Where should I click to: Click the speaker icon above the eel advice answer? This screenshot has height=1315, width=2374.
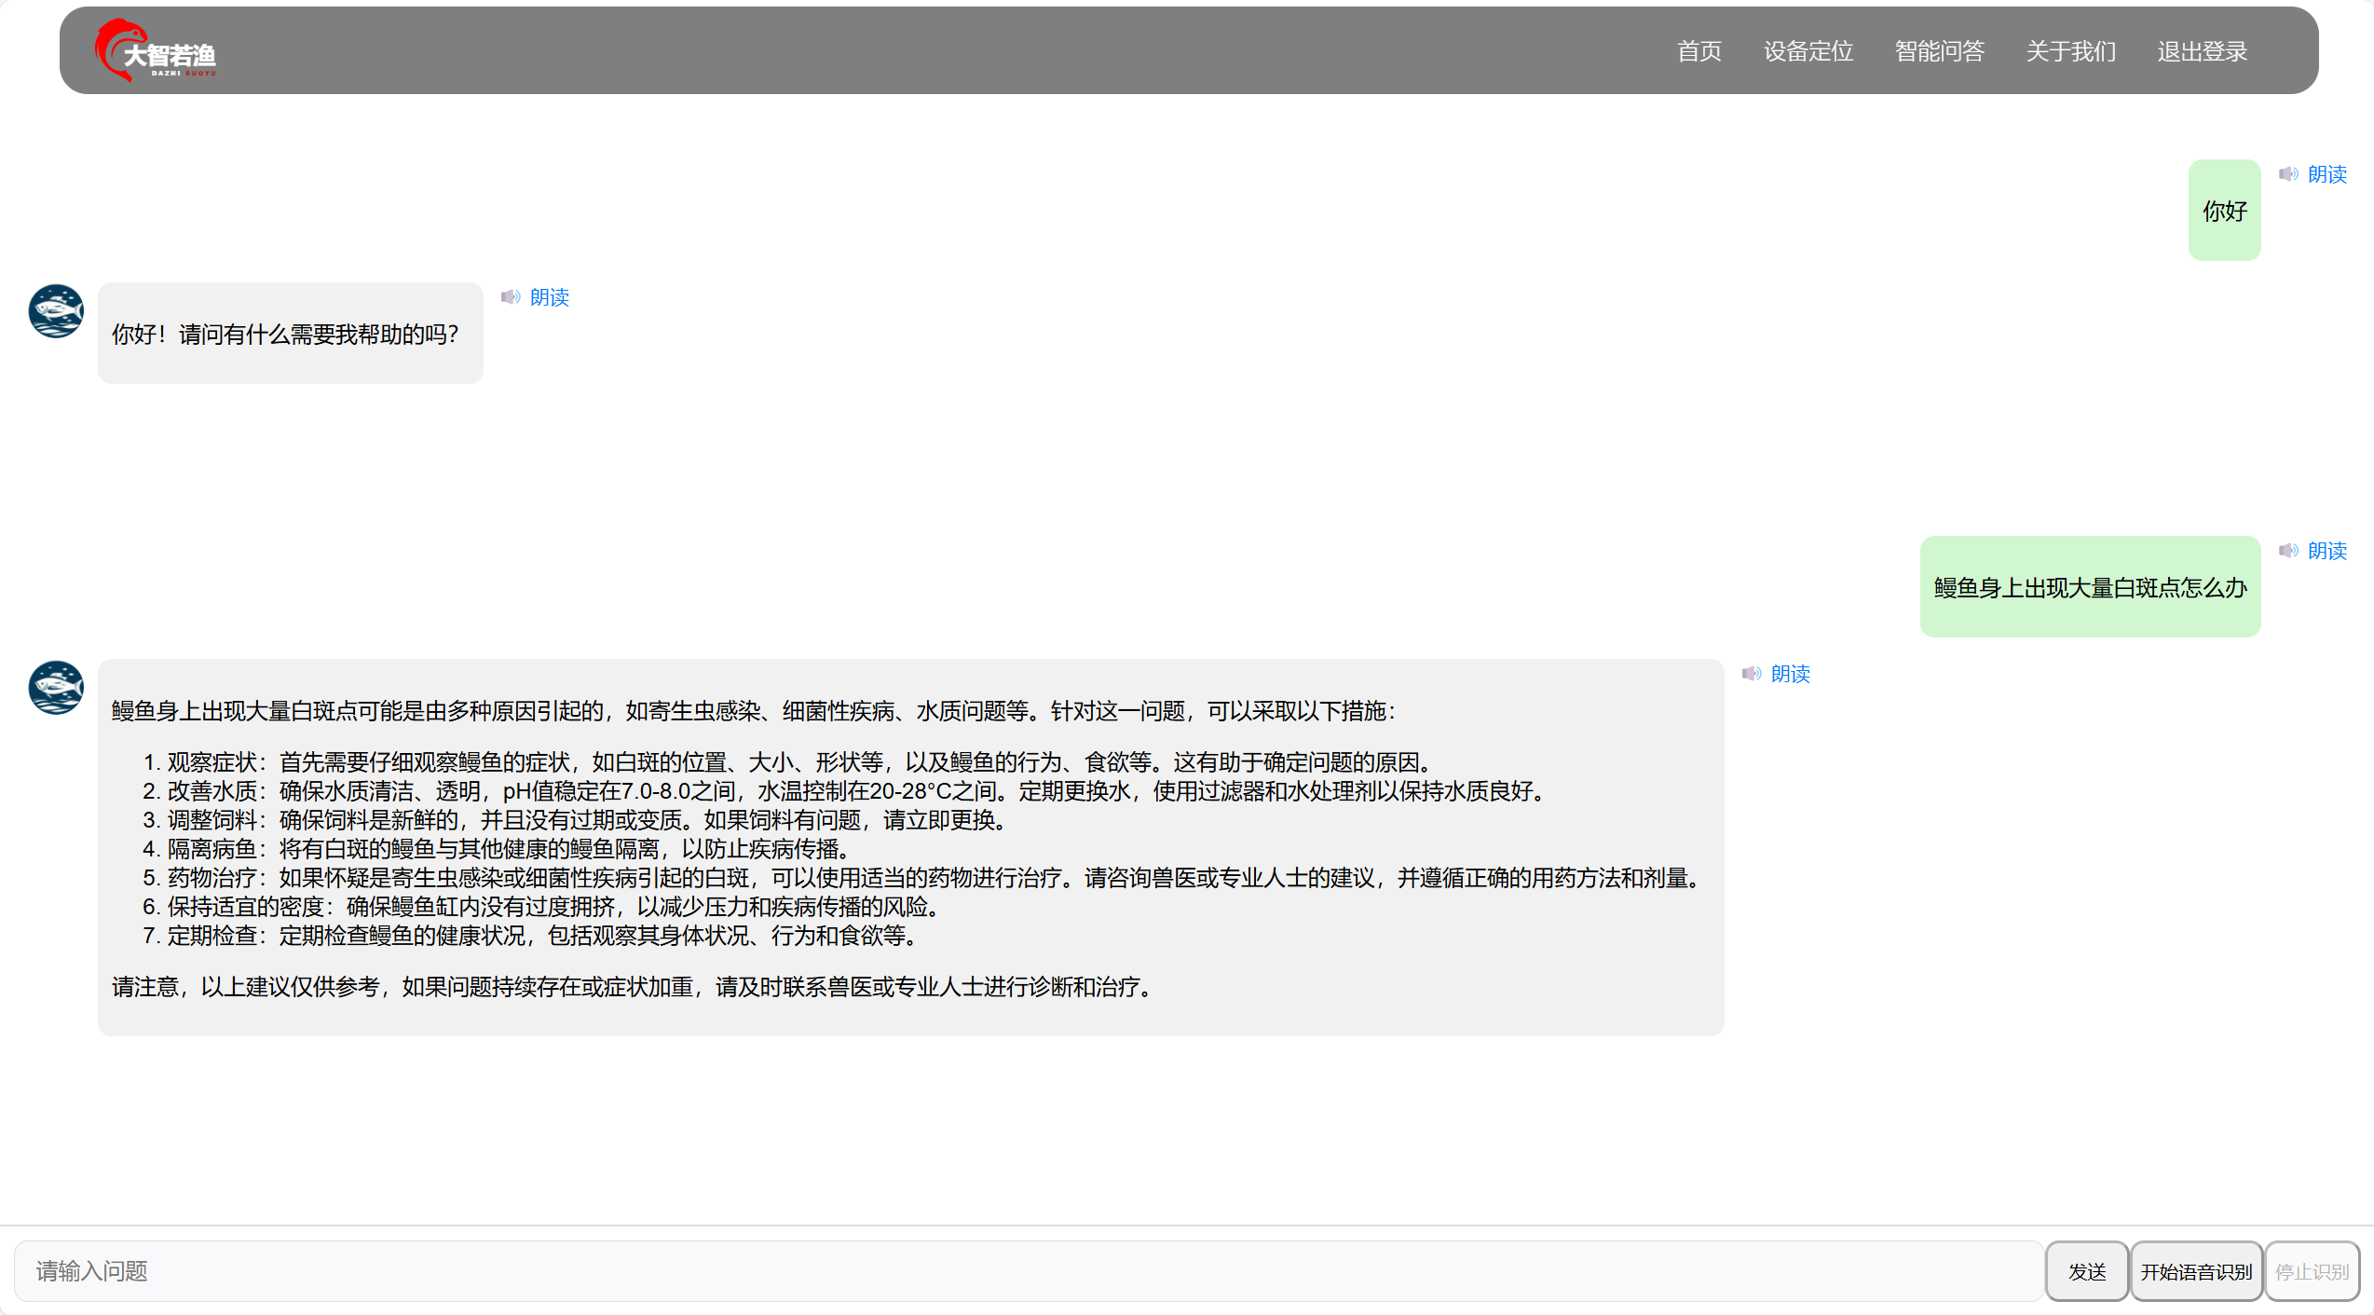click(x=1753, y=674)
